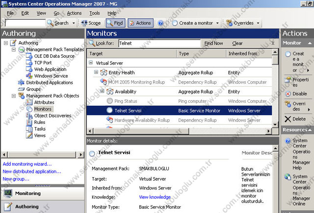Screen dimensions: 314x213
Task: Open the File menu
Action: 10,13
